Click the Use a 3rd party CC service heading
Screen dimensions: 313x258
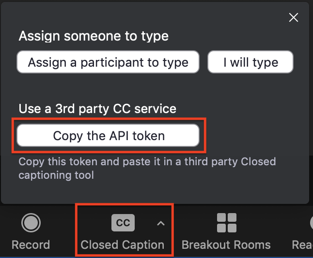97,109
